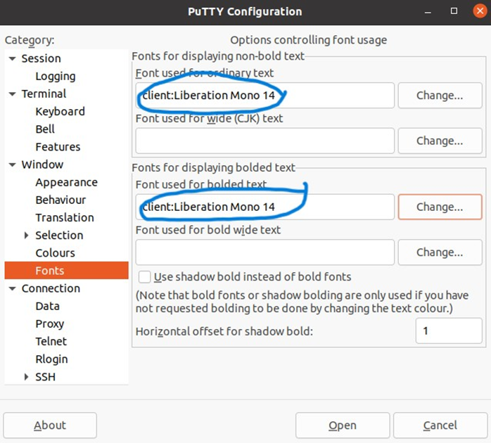Collapse the Connection category arrow

pyautogui.click(x=12, y=288)
